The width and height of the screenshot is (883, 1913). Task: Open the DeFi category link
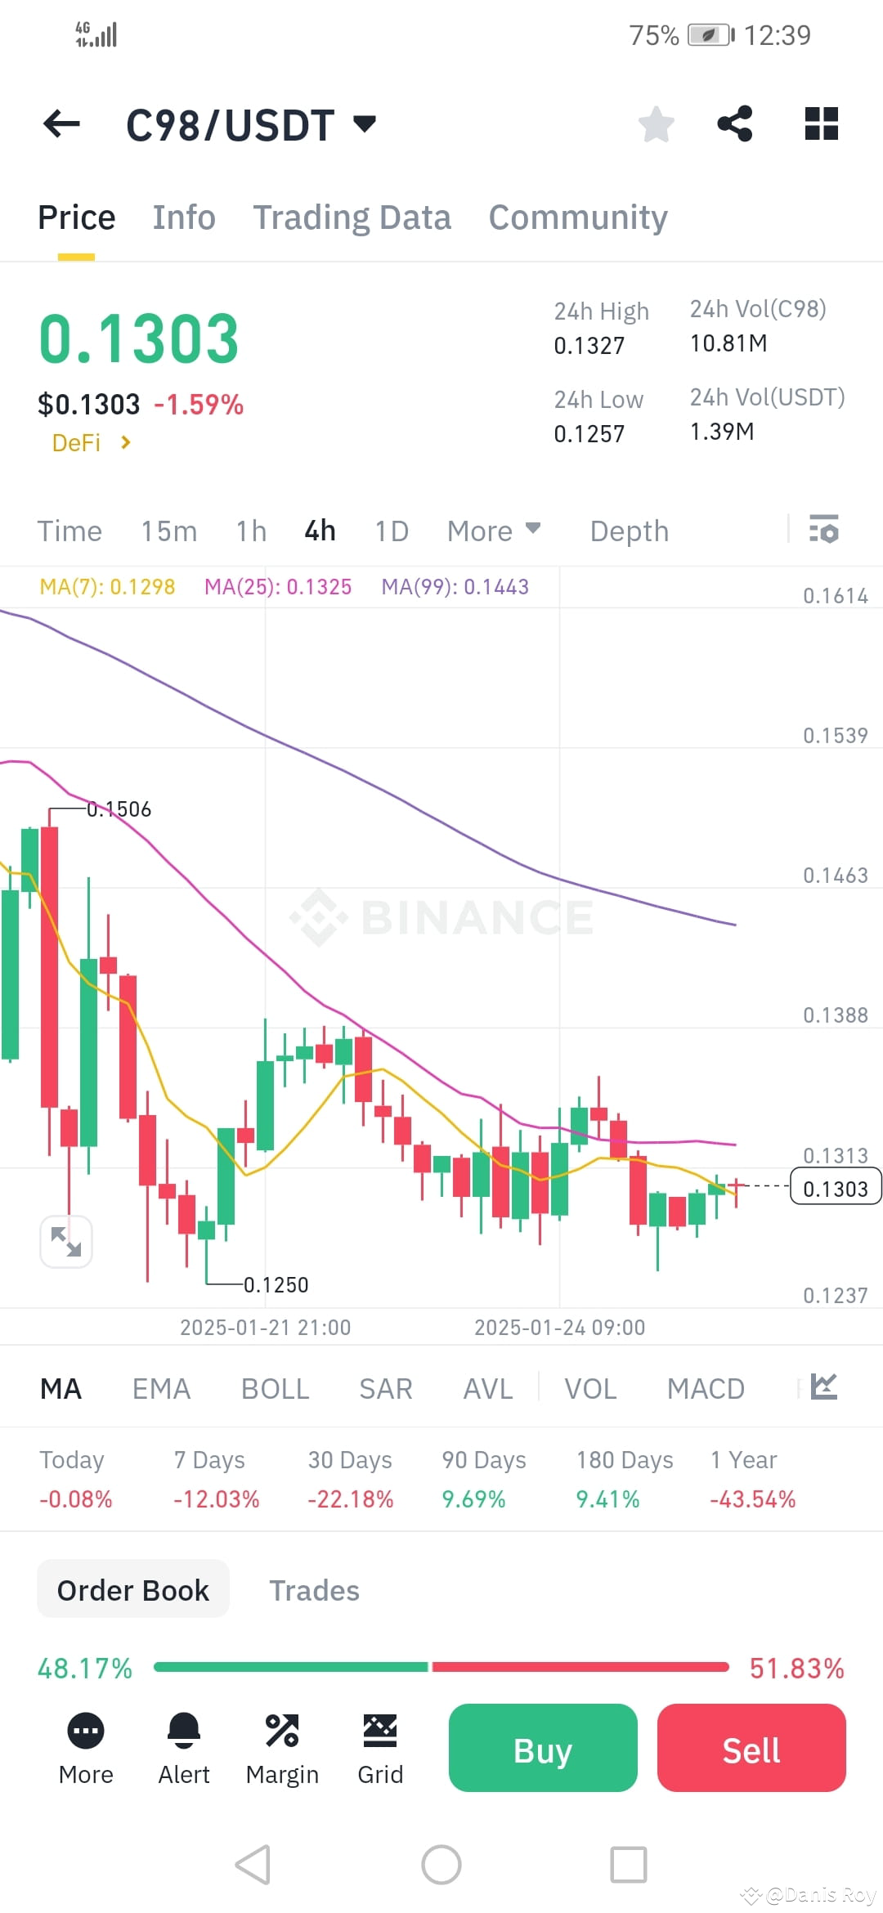90,442
